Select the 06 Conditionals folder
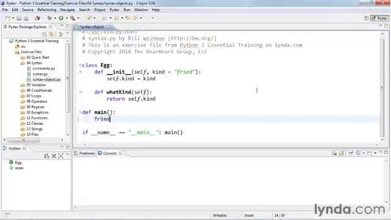Viewport: 391px width, 220px height. point(39,90)
